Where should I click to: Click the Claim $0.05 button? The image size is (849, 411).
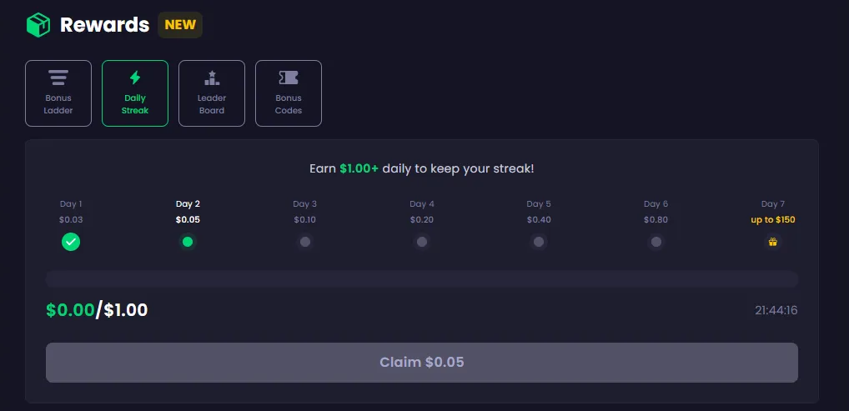point(422,363)
